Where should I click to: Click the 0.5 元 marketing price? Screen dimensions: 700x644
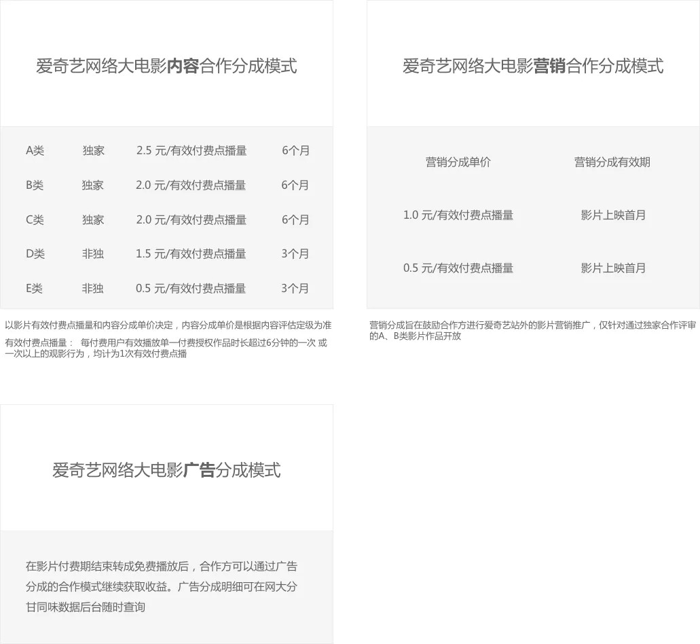tap(458, 268)
